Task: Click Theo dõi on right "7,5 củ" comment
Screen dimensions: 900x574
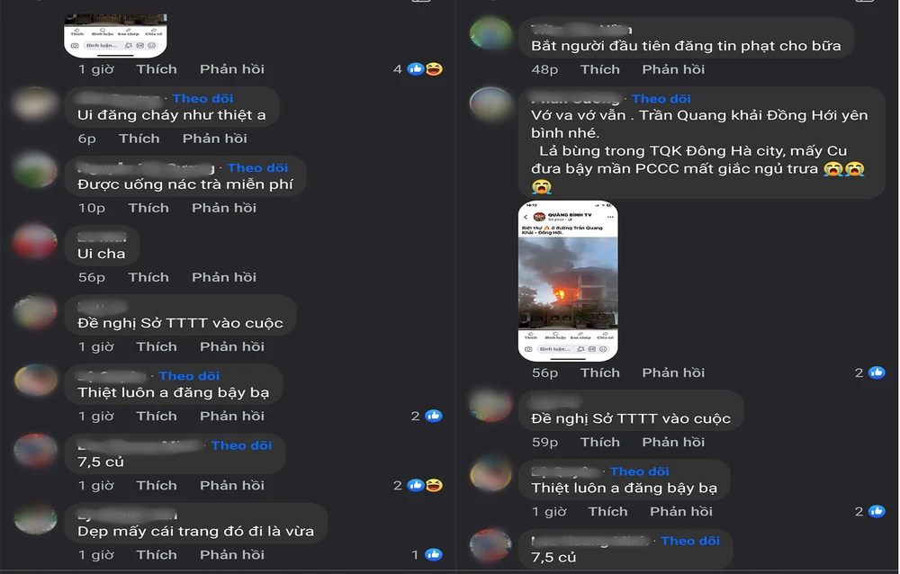Action: click(x=690, y=541)
